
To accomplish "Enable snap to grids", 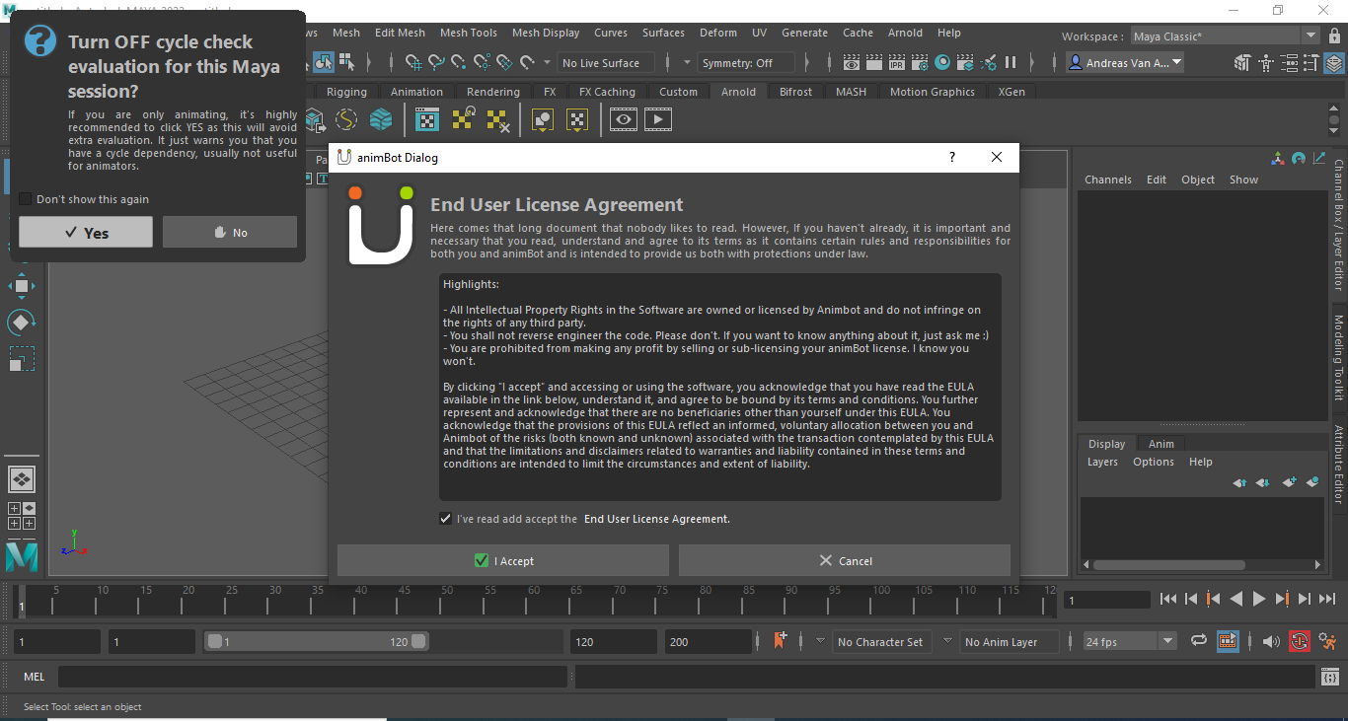I will click(414, 62).
